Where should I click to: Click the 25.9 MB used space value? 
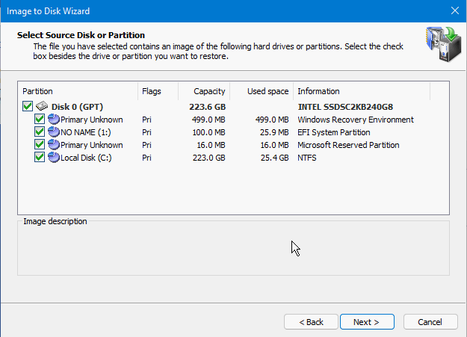[x=274, y=132]
